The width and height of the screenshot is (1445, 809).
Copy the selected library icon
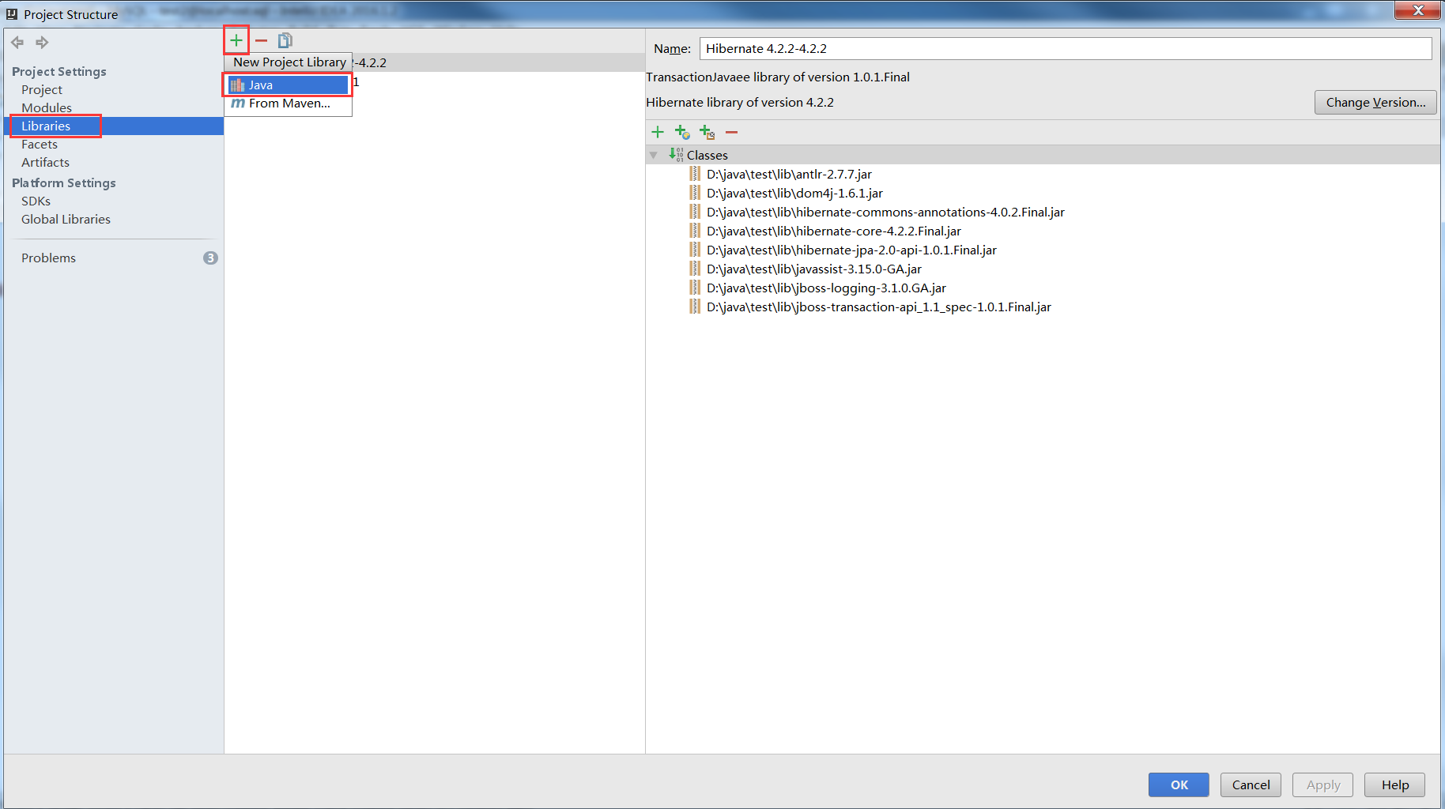pos(285,40)
